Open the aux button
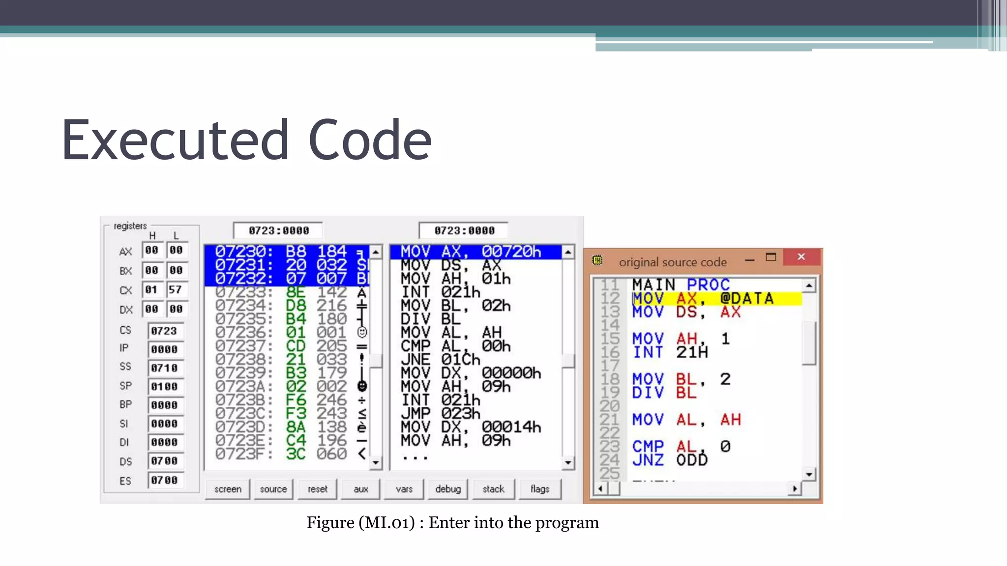The height and width of the screenshot is (566, 1007). click(361, 489)
